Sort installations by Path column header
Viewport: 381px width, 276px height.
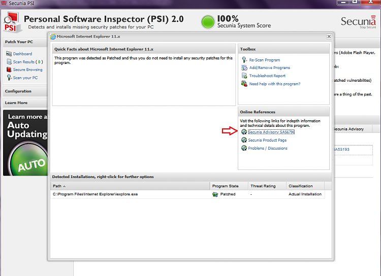pyautogui.click(x=130, y=186)
